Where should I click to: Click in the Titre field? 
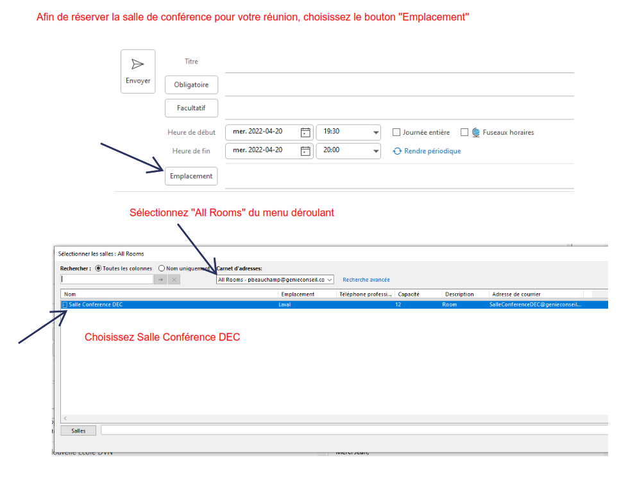pos(400,64)
